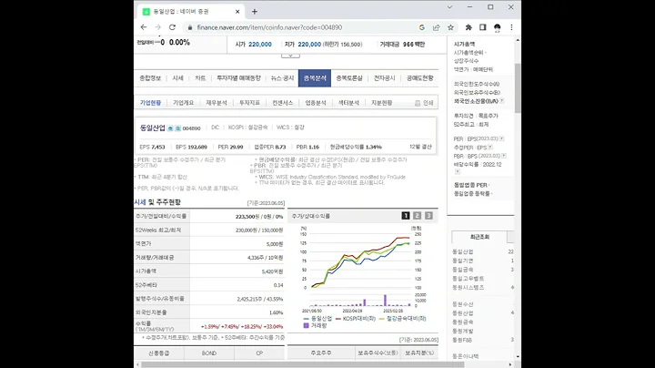Switch to the 섹터분석 sub-tab
This screenshot has height=368, width=655.
pos(348,103)
